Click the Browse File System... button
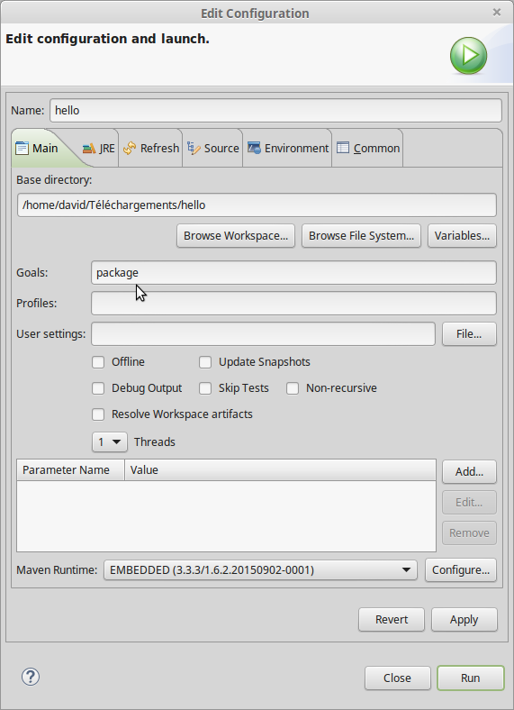This screenshot has height=710, width=514. (x=361, y=236)
